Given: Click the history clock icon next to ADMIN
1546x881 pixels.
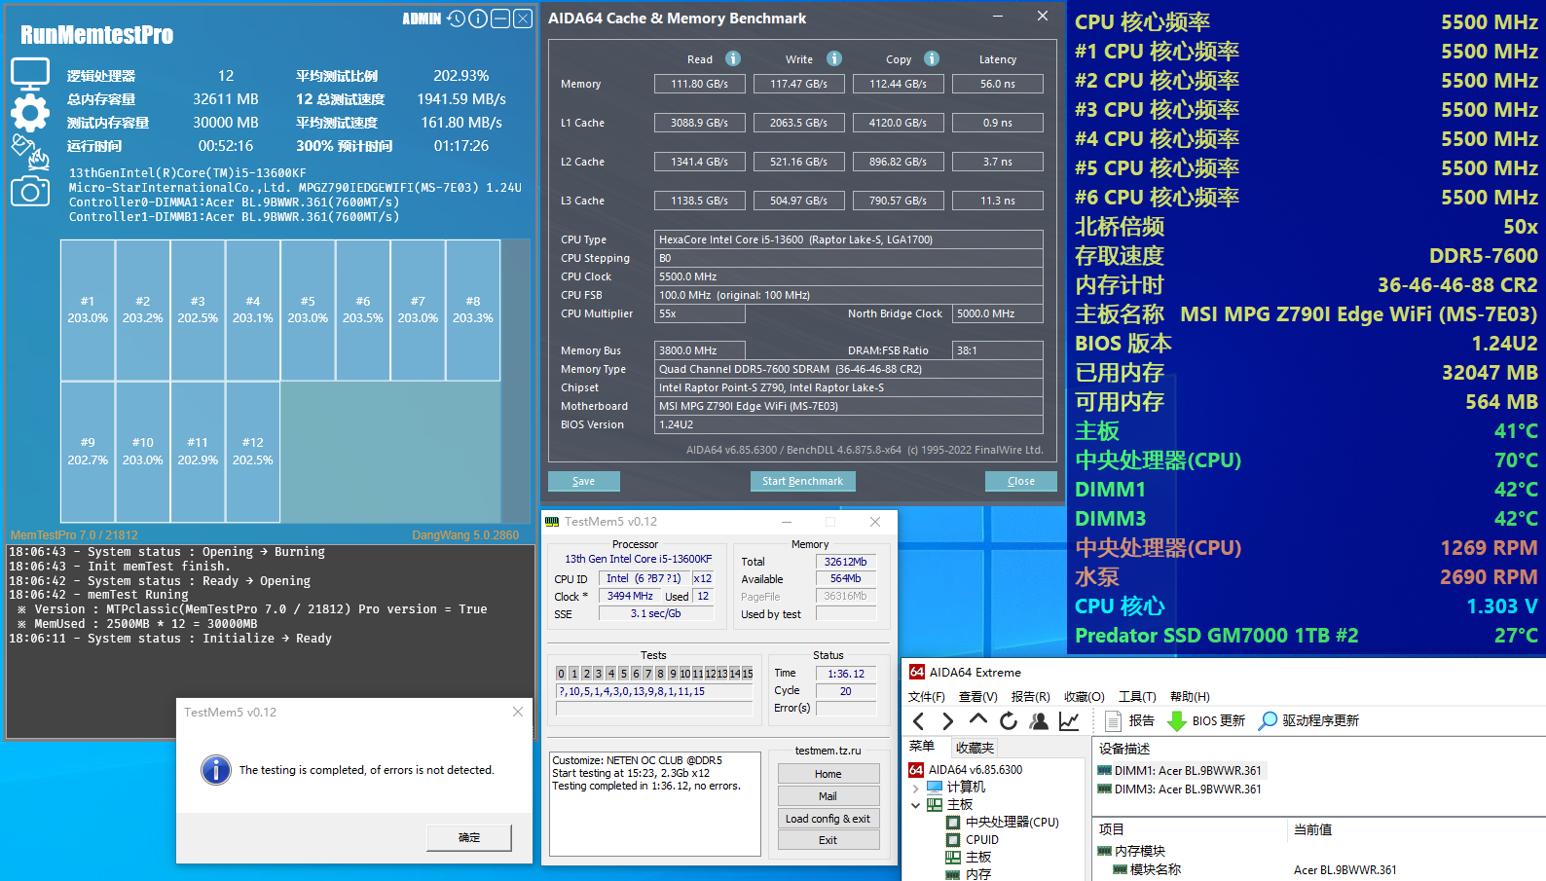Looking at the screenshot, I should 456,18.
